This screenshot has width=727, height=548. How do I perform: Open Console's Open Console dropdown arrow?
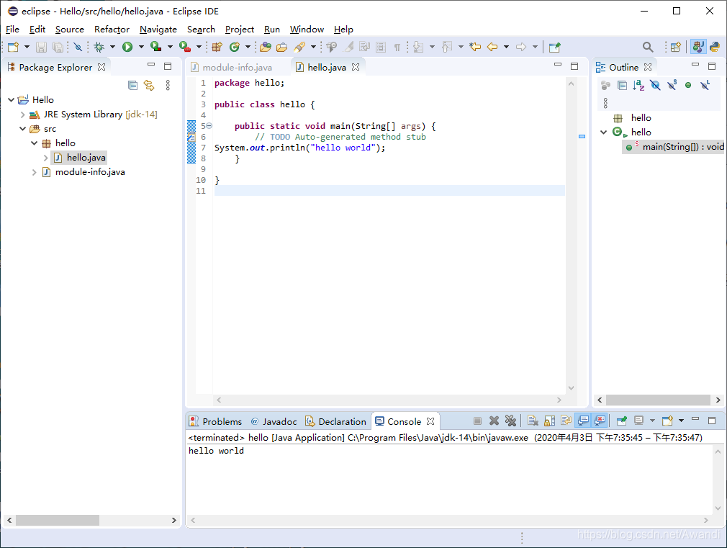pos(681,421)
